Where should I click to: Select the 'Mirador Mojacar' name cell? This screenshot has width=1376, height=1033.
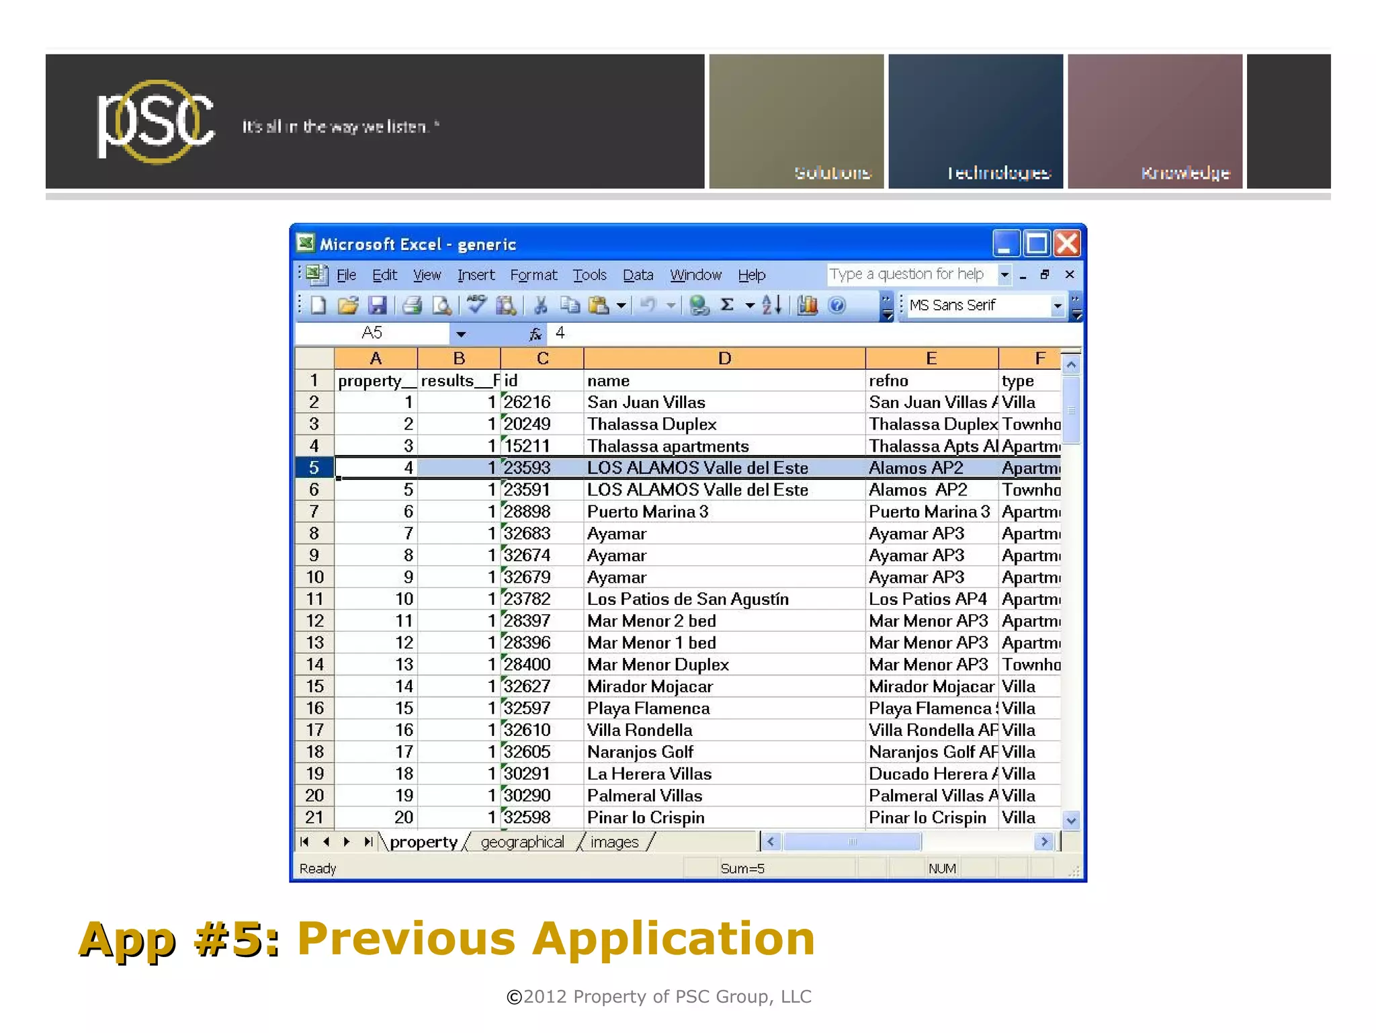pos(724,687)
